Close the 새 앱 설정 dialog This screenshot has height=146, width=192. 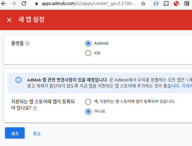tap(9, 20)
